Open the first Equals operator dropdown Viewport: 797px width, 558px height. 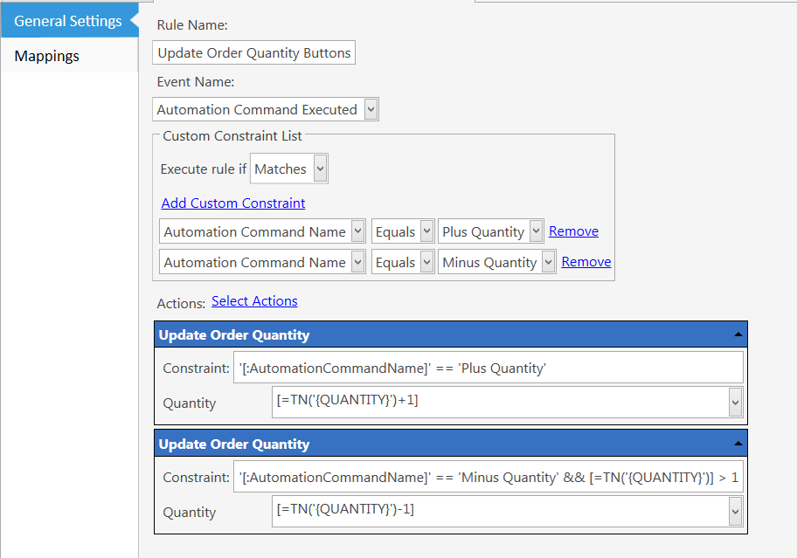(x=403, y=231)
